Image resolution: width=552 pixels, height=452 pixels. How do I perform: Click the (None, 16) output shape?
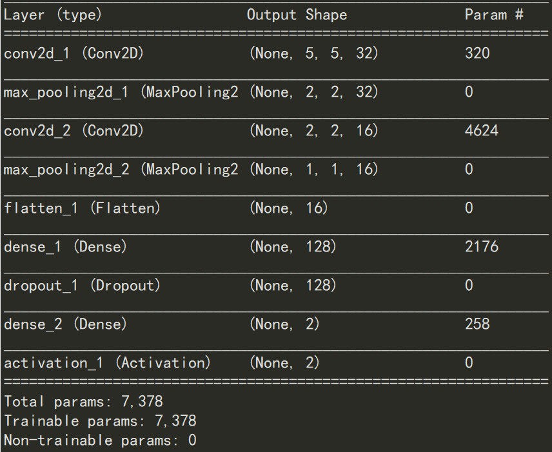(288, 208)
